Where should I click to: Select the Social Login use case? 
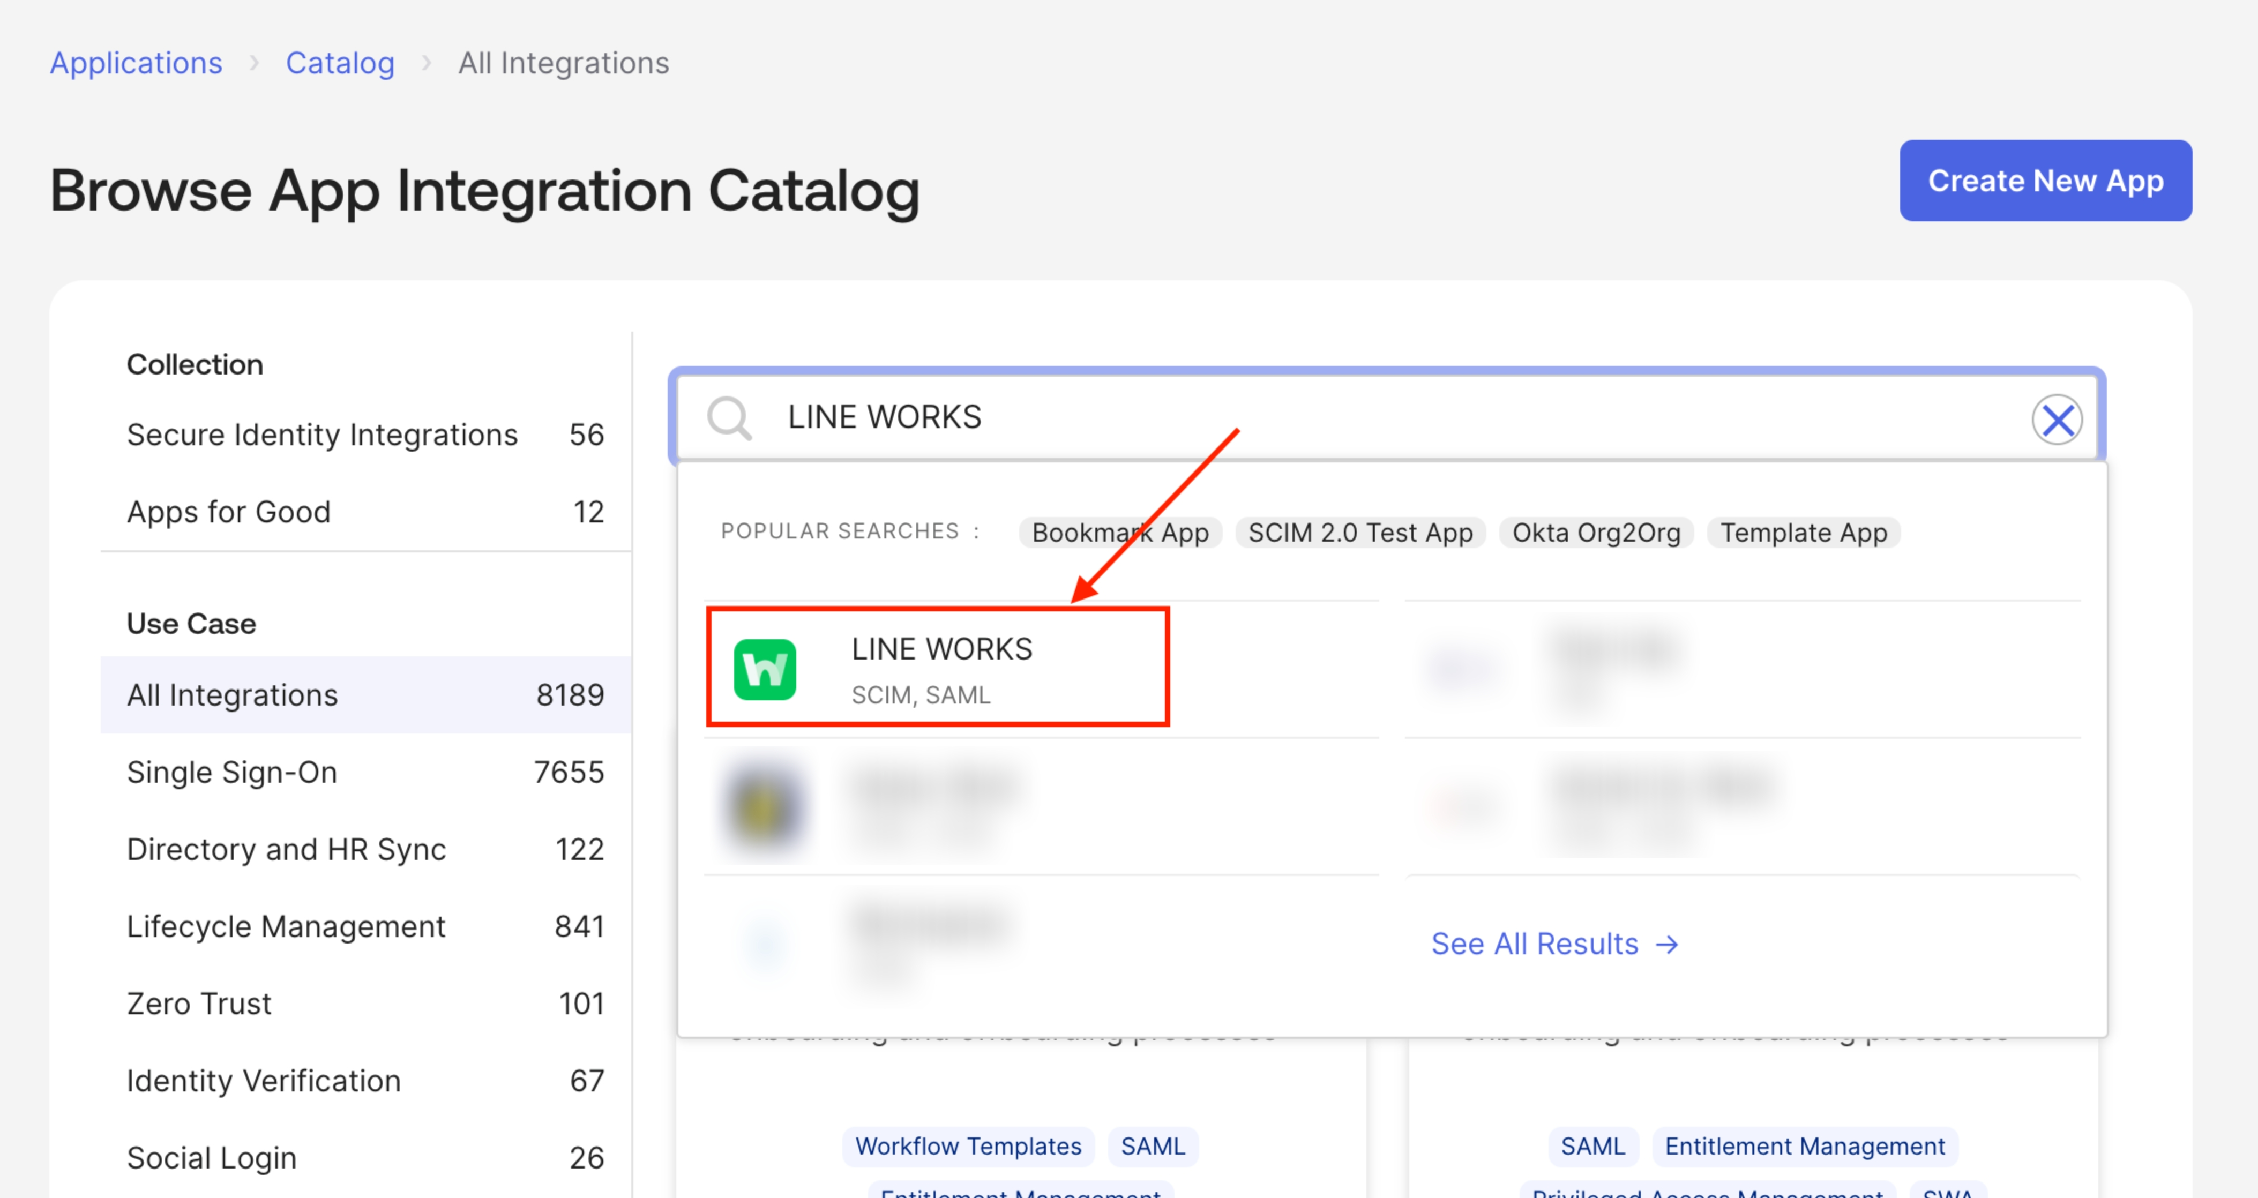click(365, 1158)
